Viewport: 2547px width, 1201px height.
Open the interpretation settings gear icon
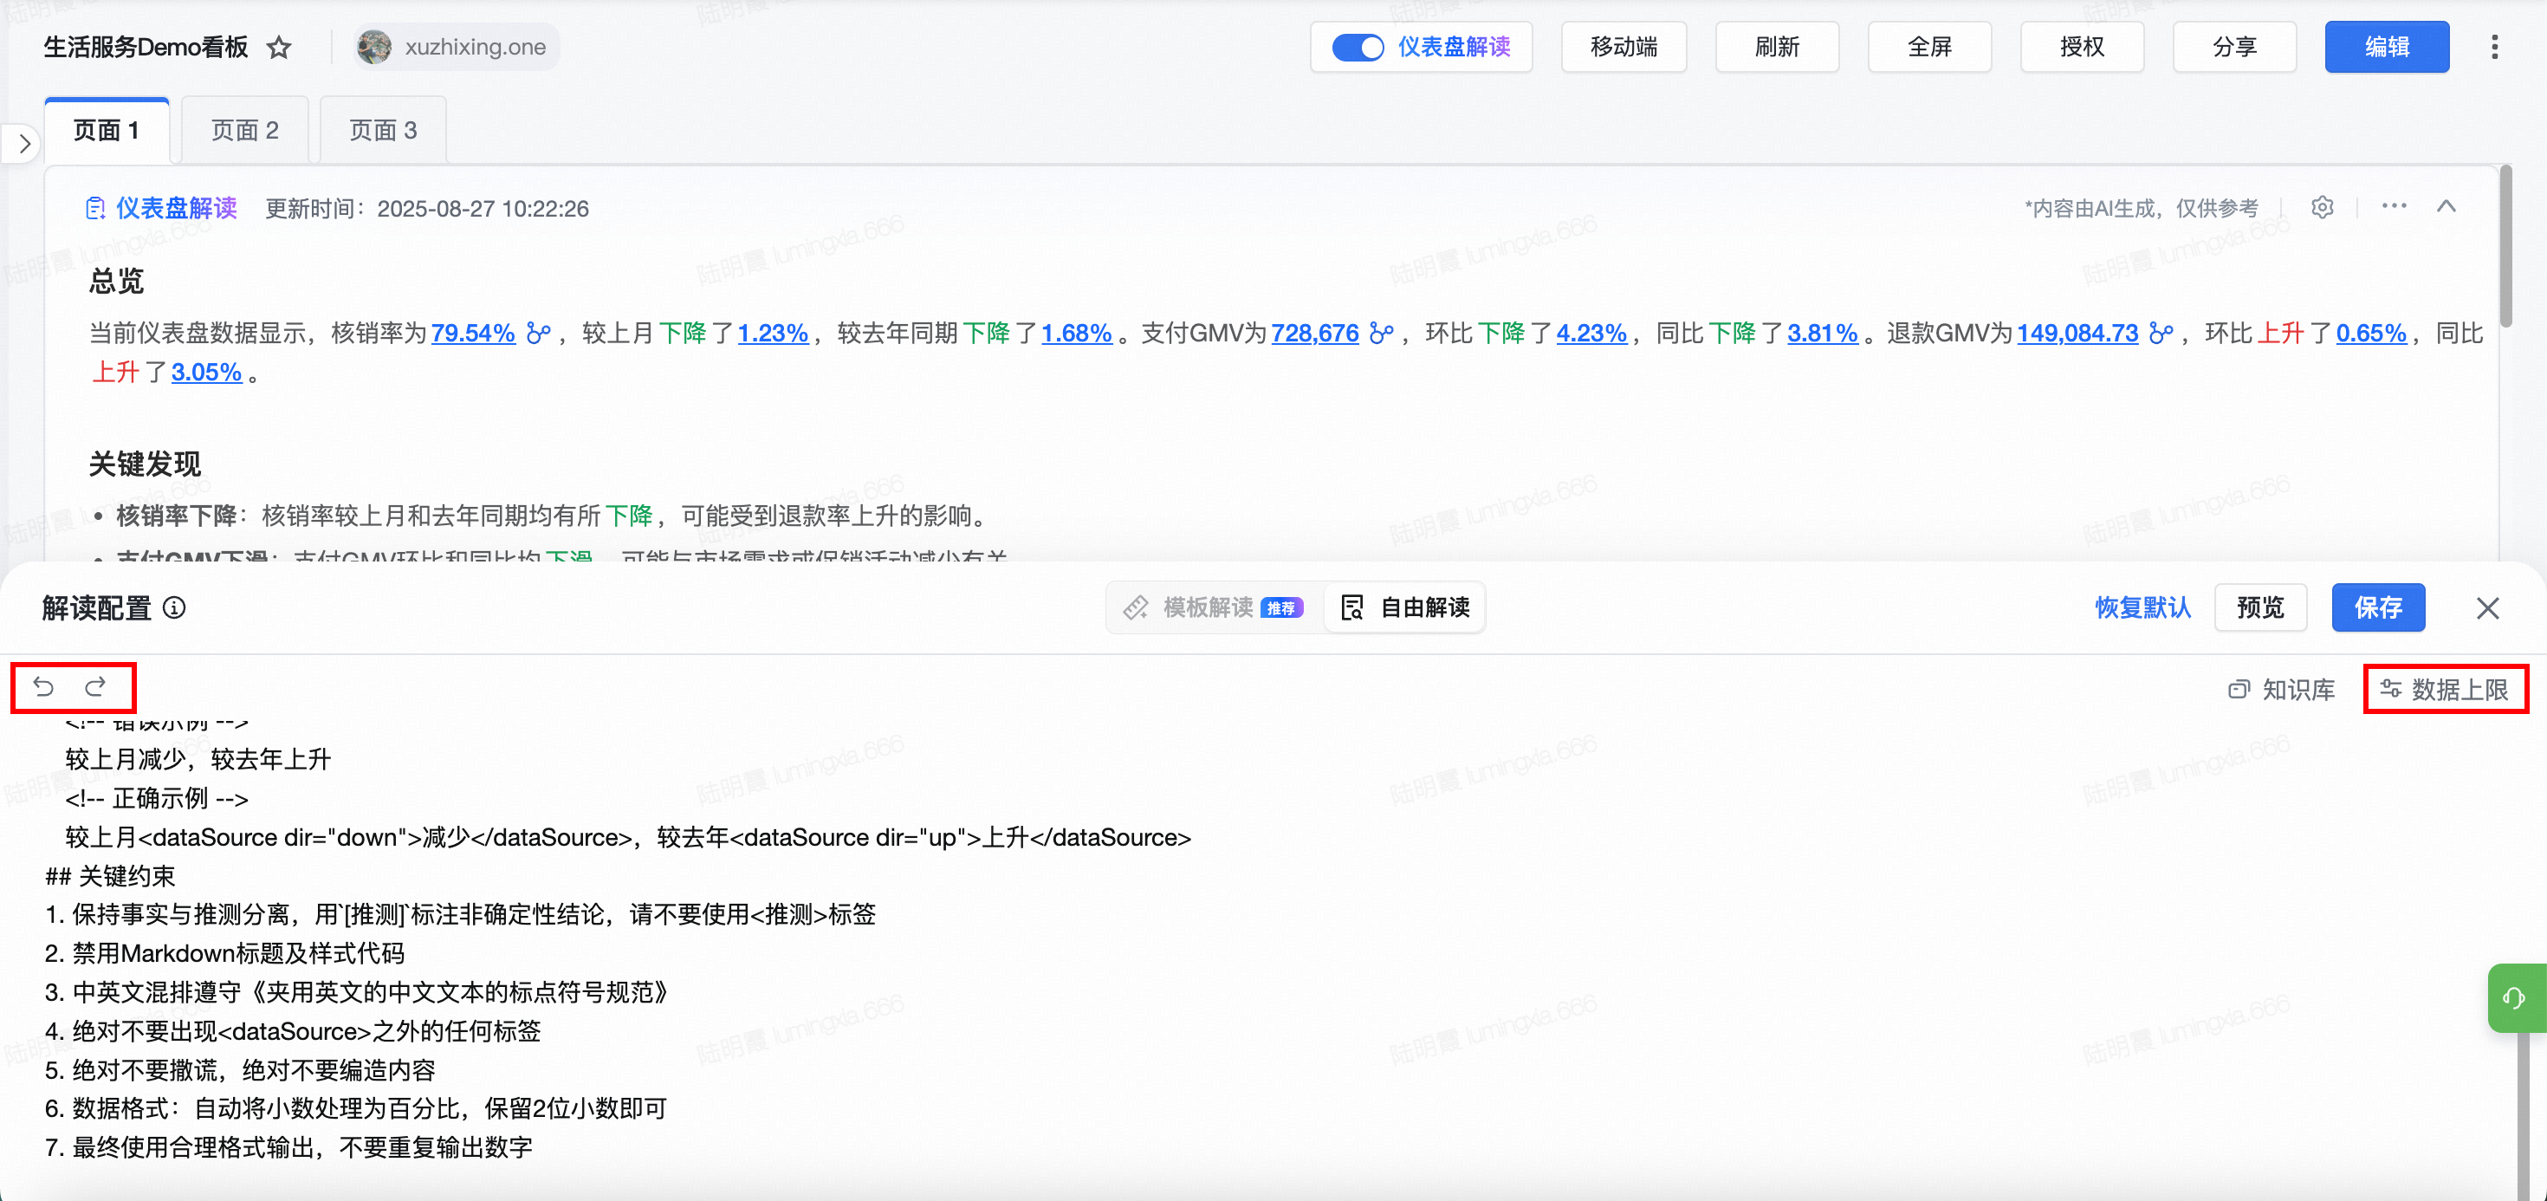point(2322,208)
